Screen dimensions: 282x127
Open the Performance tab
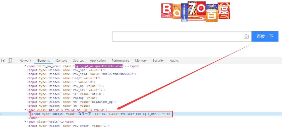[120, 61]
